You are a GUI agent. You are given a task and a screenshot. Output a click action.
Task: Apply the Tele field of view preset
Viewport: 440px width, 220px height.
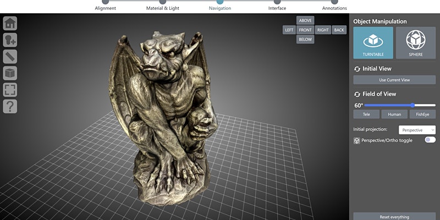click(x=366, y=114)
